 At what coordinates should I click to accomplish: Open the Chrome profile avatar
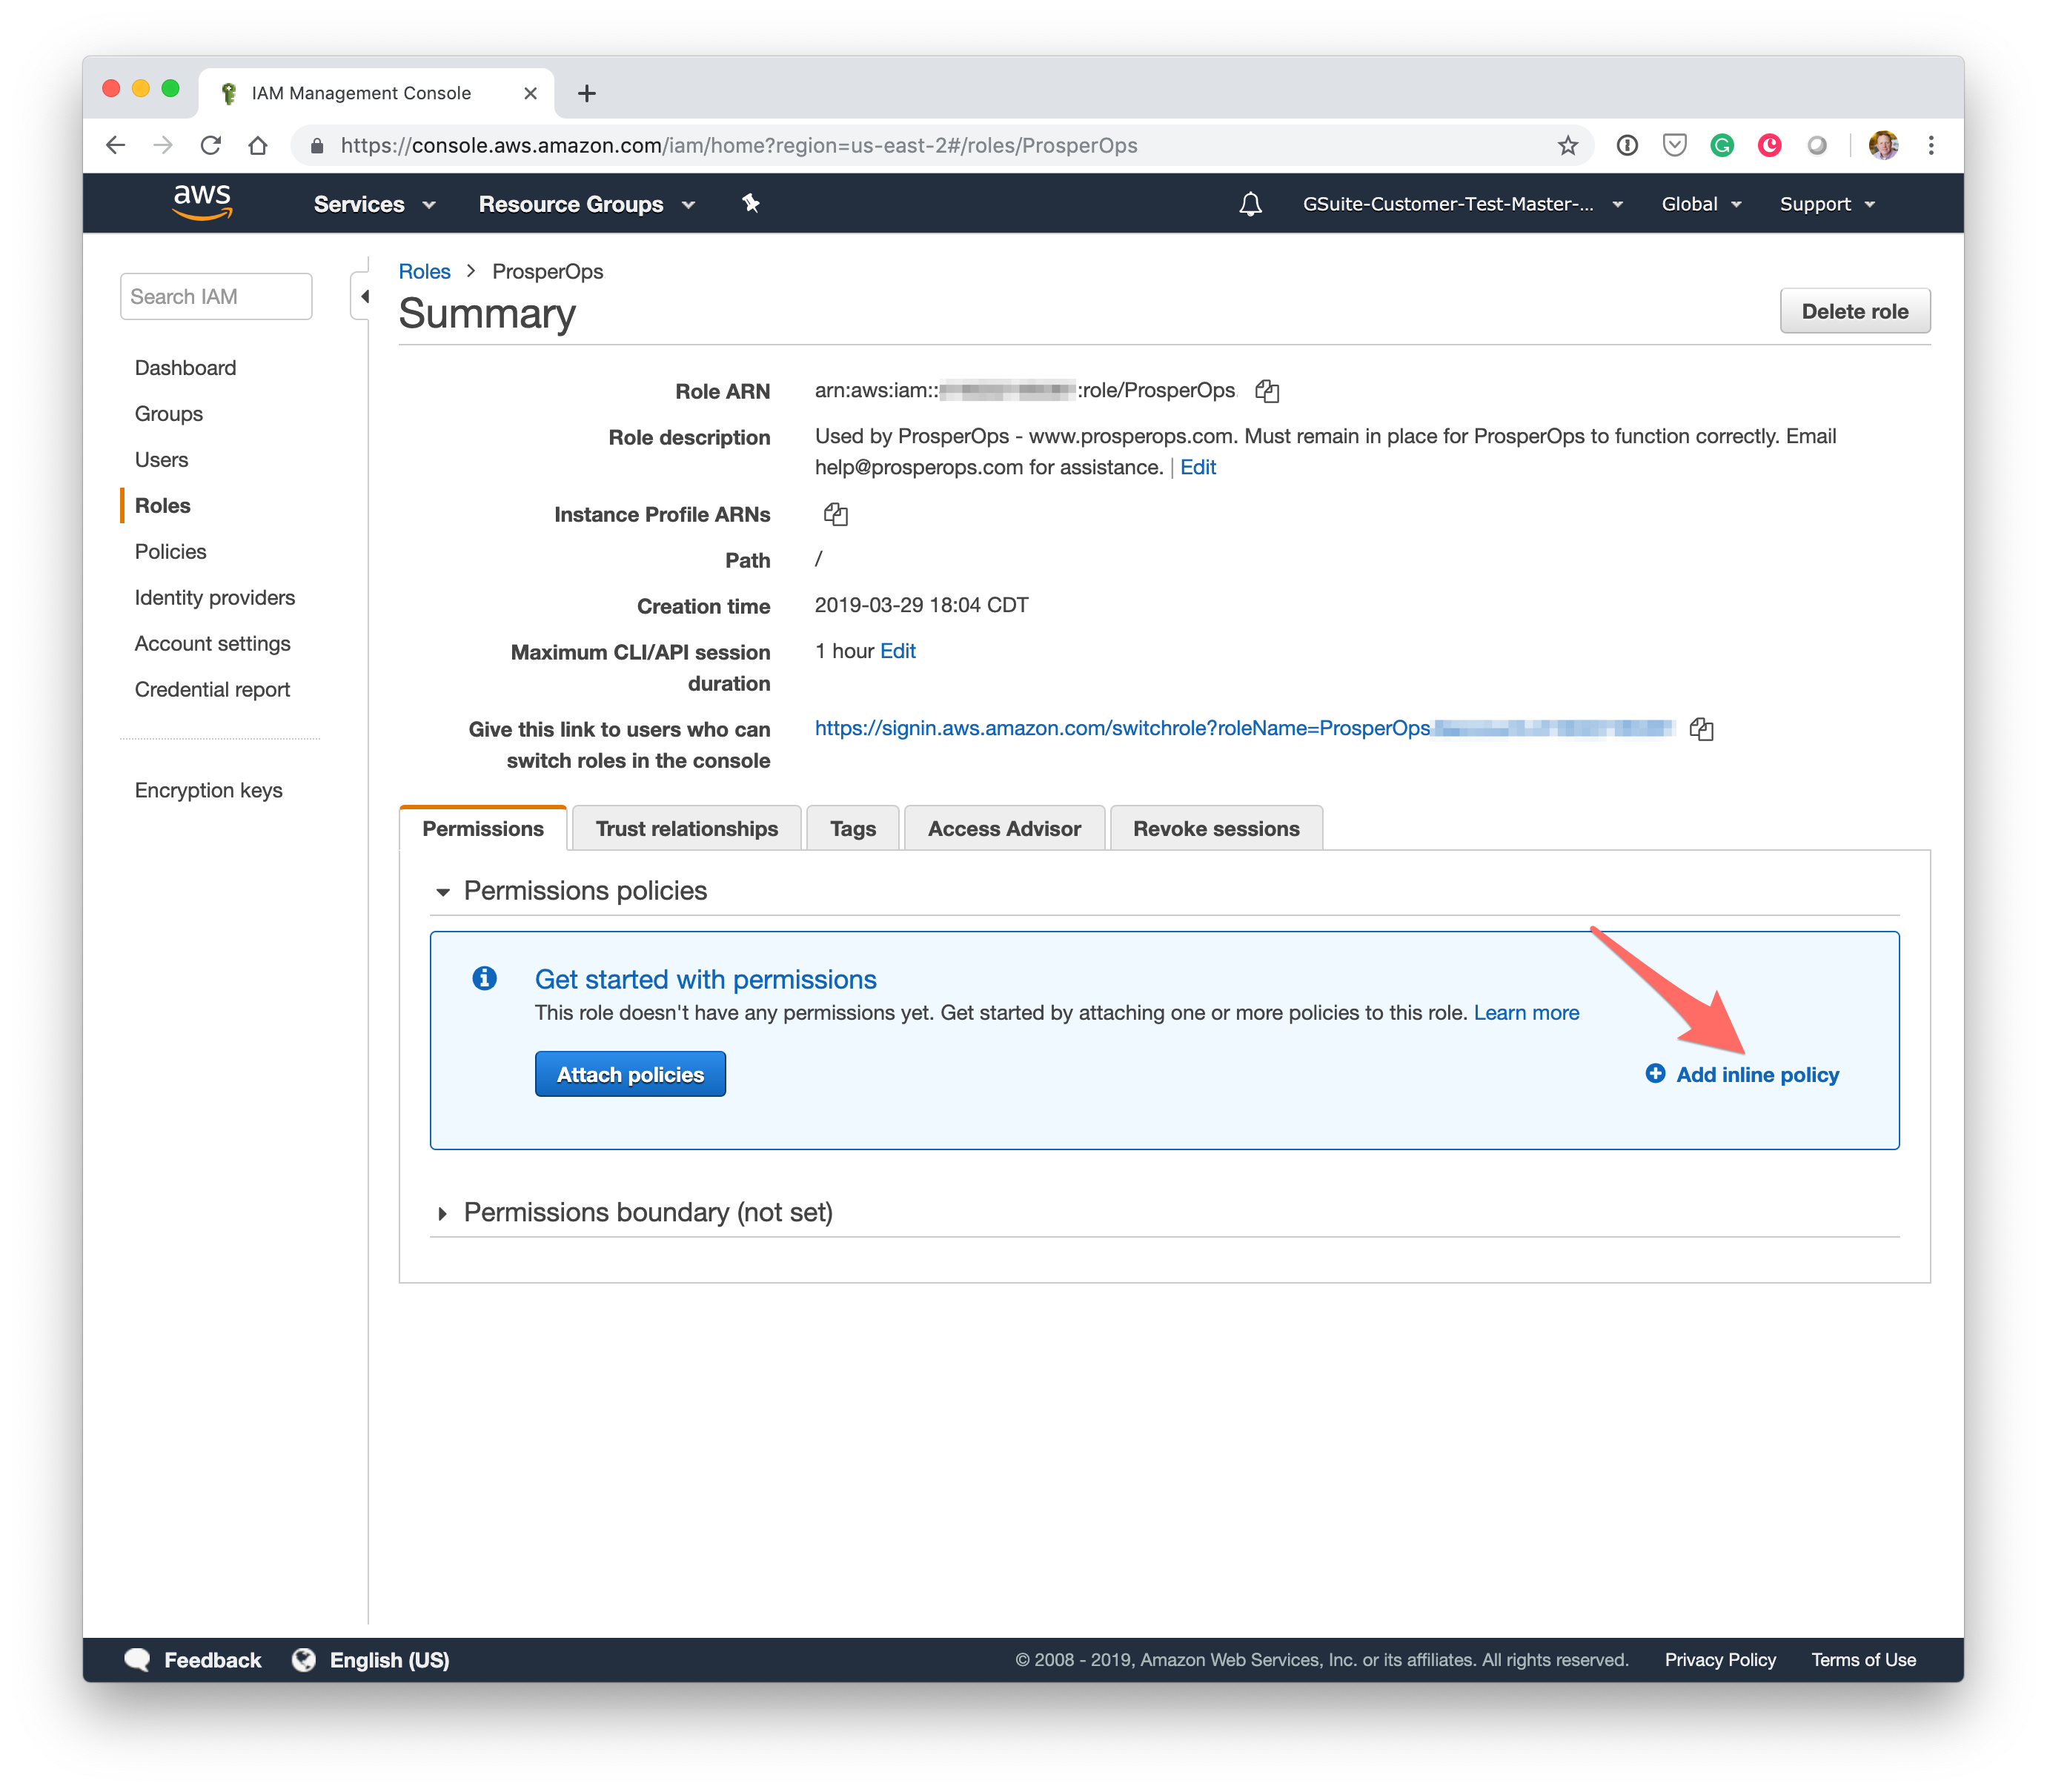tap(1883, 145)
